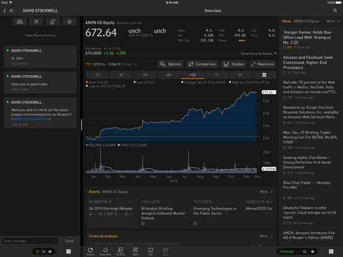Click the Enter message input field
Image resolution: width=343 pixels, height=257 pixels.
pos(30,241)
